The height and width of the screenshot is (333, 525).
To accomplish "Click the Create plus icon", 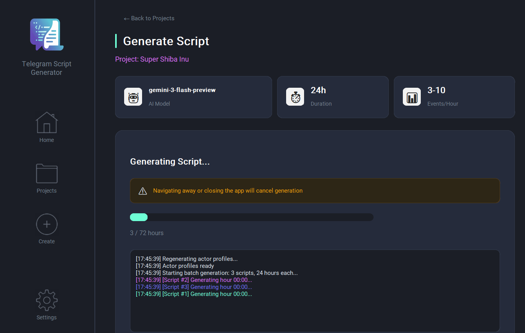I will [x=46, y=224].
